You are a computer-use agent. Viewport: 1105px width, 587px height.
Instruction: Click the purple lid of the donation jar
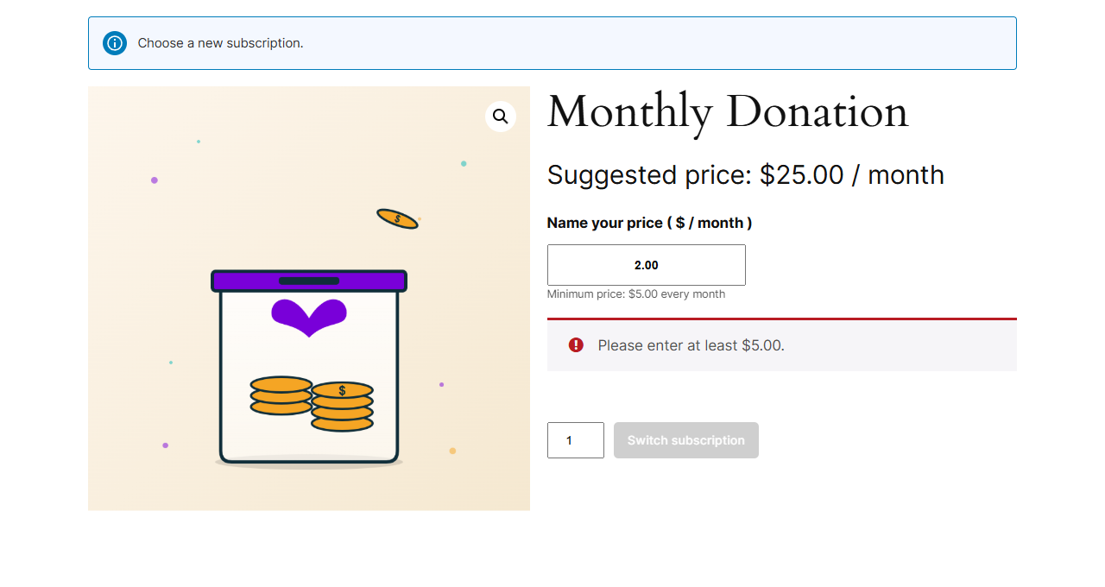click(x=309, y=281)
